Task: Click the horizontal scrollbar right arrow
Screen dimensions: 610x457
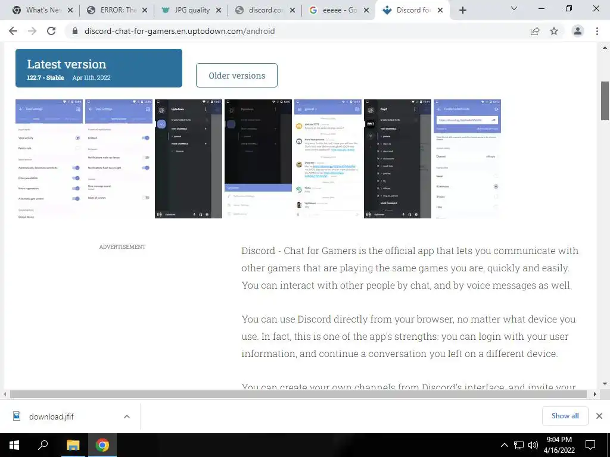Action: click(x=595, y=394)
